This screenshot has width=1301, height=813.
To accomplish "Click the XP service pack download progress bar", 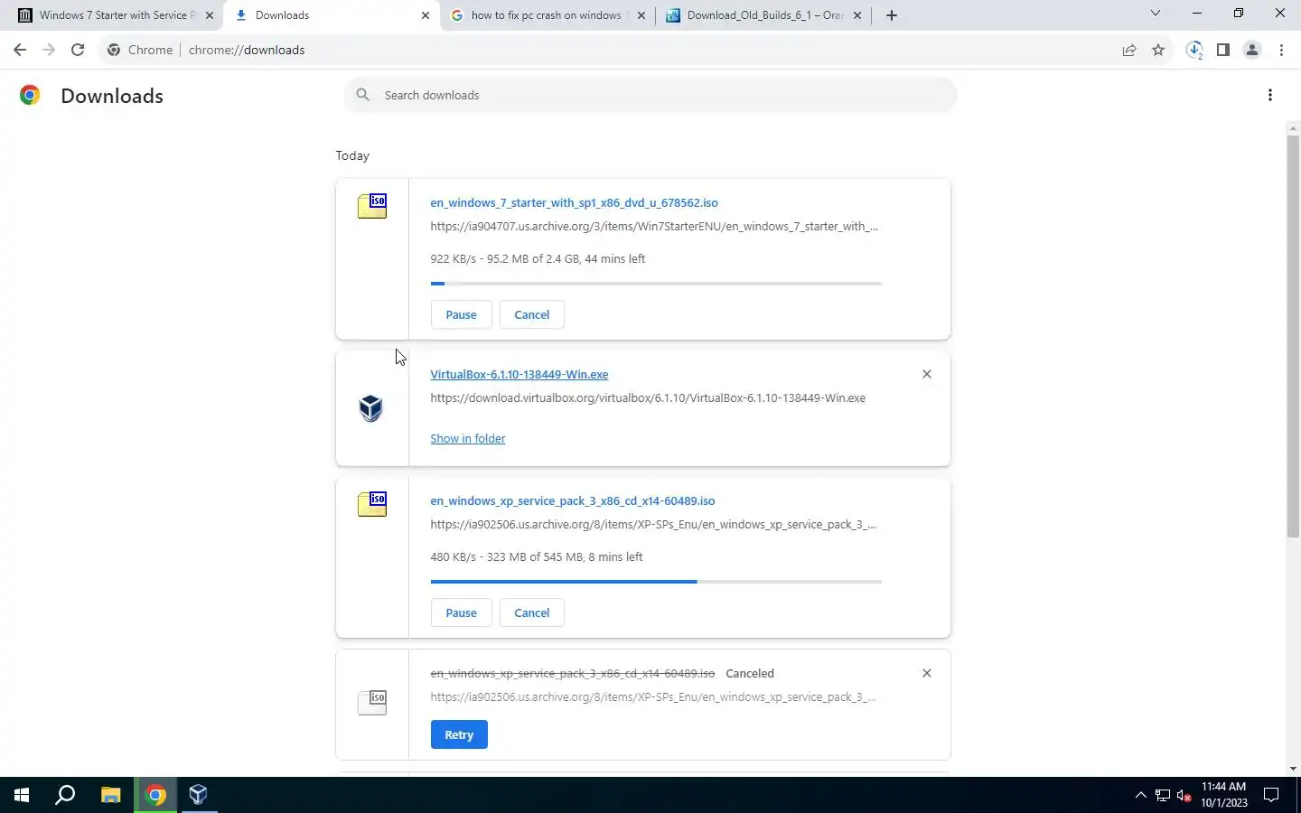I will [656, 582].
